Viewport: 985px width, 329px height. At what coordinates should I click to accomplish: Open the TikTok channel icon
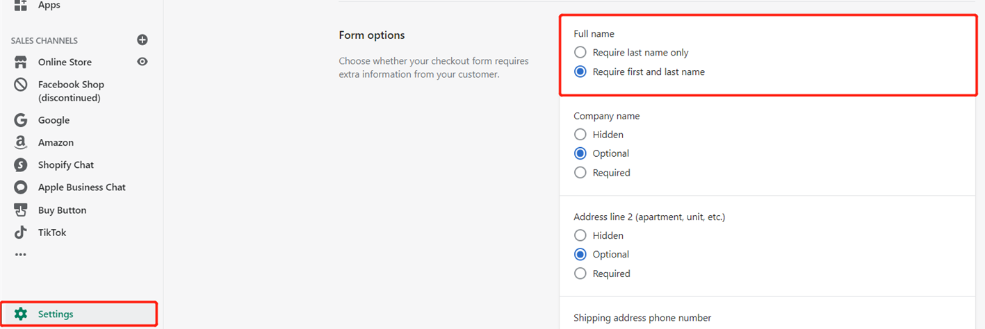tap(21, 233)
